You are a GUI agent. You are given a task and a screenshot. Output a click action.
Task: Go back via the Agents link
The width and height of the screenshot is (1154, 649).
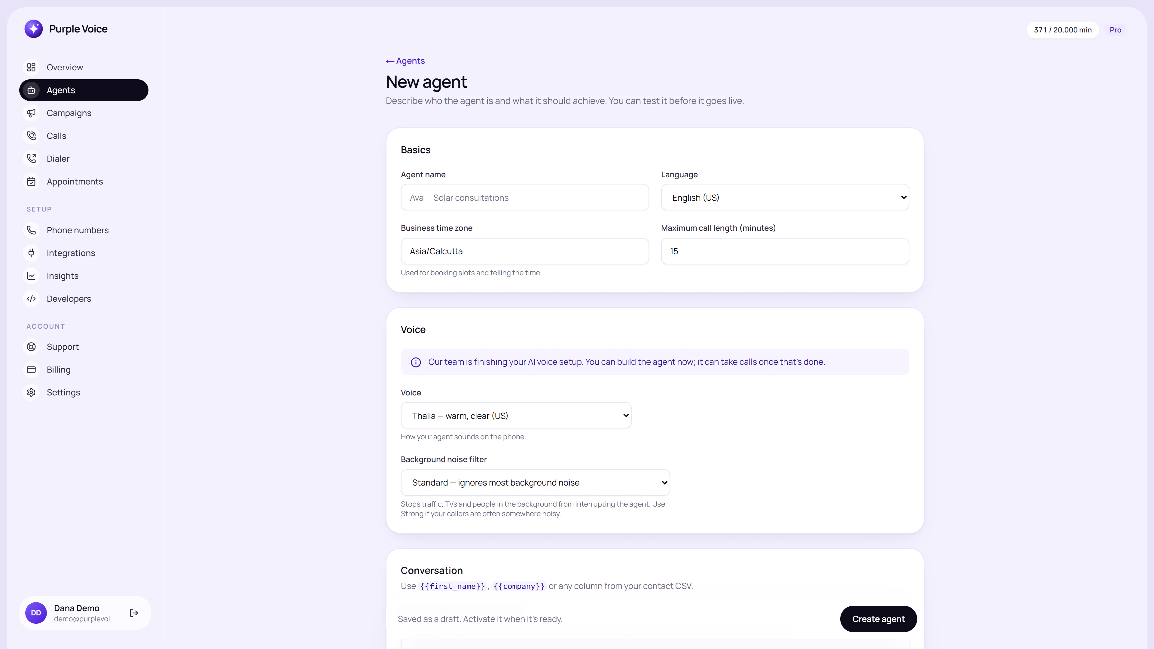click(x=405, y=60)
